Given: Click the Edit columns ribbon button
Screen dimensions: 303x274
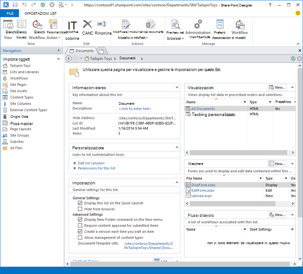Looking at the screenshot, I should [x=72, y=26].
